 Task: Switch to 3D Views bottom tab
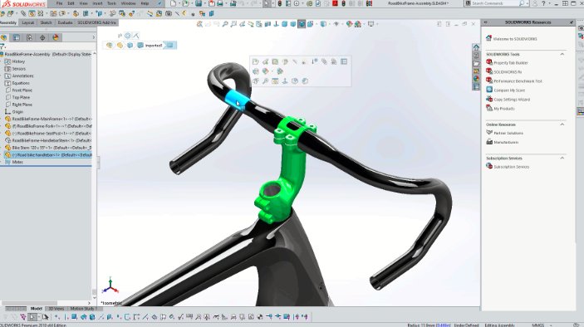point(56,309)
